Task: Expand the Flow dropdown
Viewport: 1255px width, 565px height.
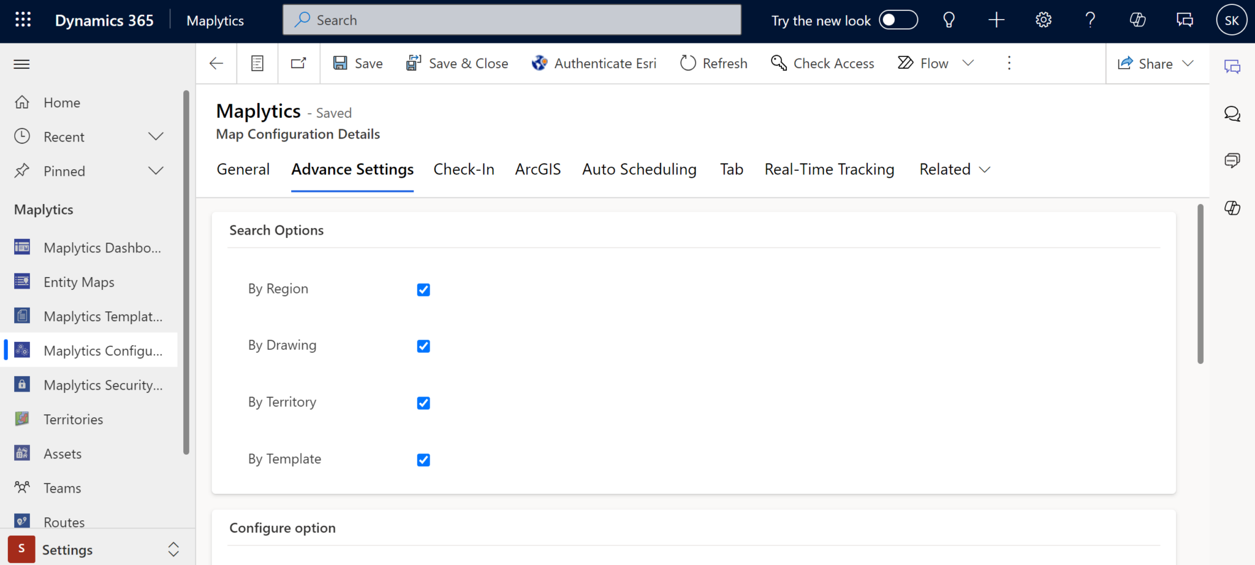Action: coord(968,63)
